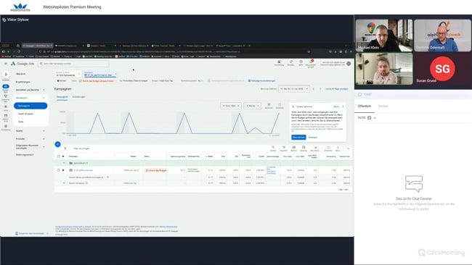Select the second chat tab next to Öffentlich

[x=383, y=106]
